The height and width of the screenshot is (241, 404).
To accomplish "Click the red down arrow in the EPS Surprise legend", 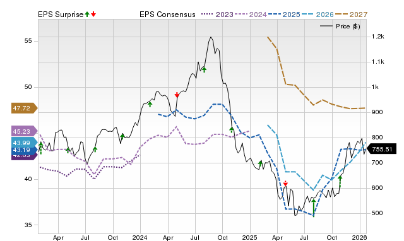I will [x=93, y=15].
